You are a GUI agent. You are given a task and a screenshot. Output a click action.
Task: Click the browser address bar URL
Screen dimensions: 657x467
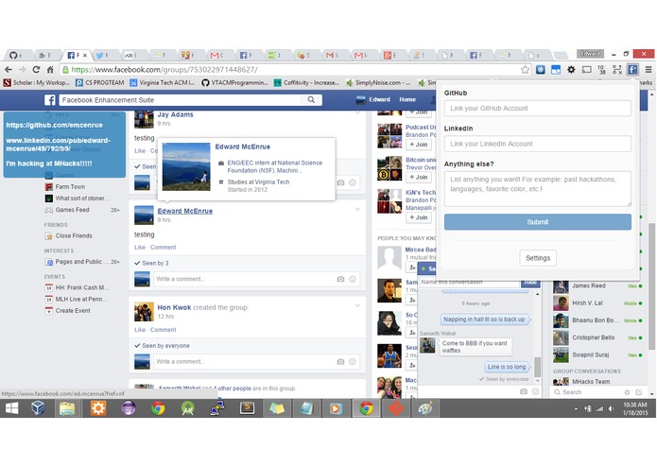click(x=164, y=70)
